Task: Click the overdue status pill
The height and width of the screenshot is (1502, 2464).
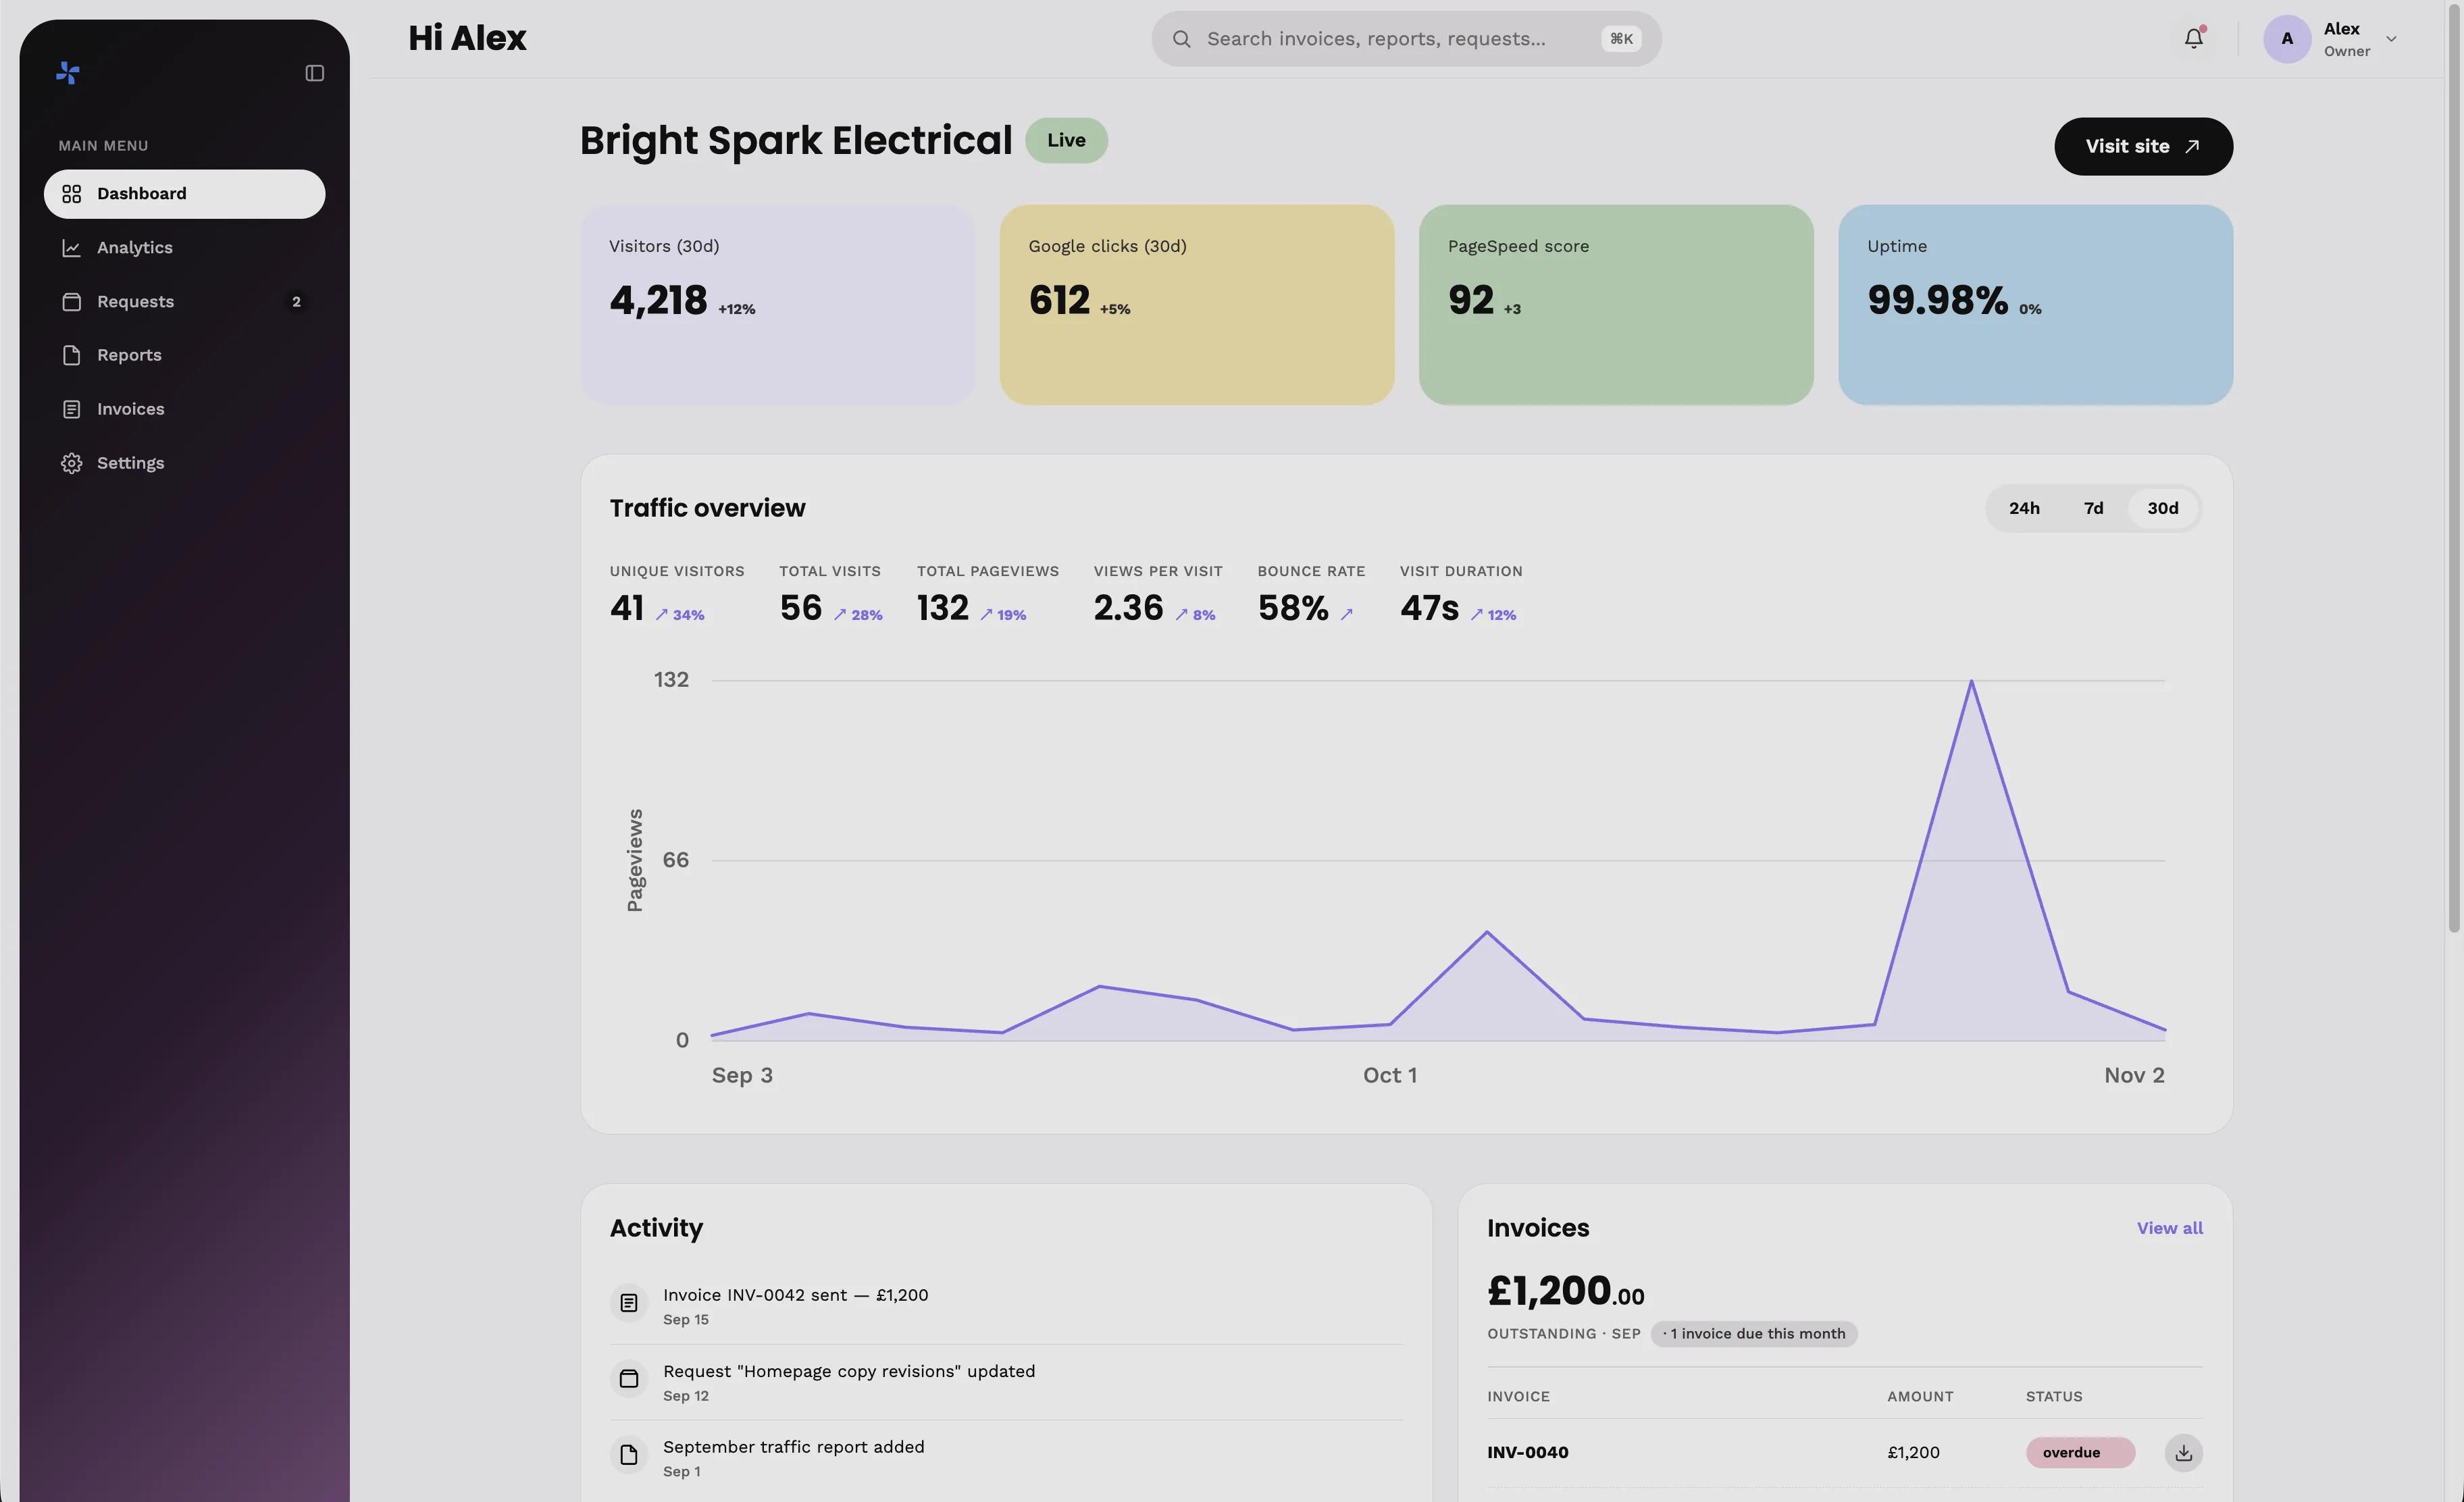Action: click(2080, 1452)
